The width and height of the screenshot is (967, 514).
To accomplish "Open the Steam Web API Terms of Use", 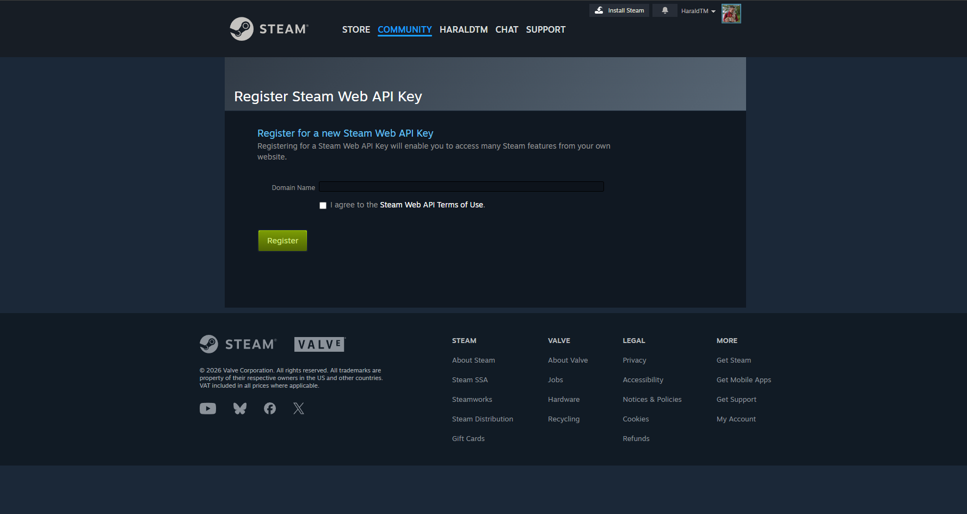I will click(x=432, y=205).
